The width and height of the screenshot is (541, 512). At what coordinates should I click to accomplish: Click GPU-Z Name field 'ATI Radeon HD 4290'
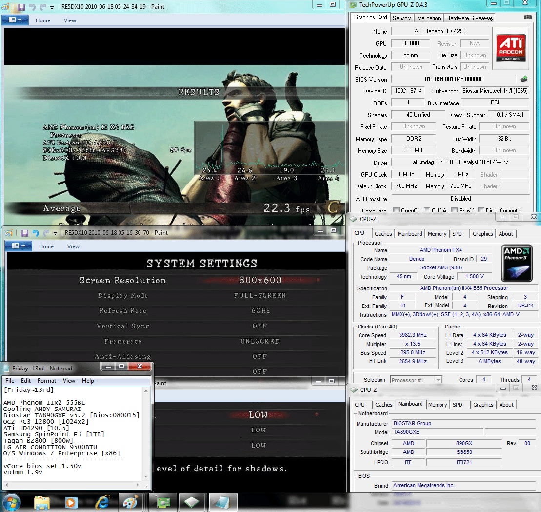click(x=440, y=31)
